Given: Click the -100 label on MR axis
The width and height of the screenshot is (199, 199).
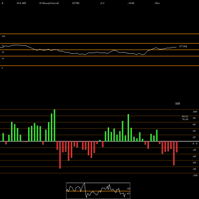Looking at the screenshot, I should coord(195,176).
